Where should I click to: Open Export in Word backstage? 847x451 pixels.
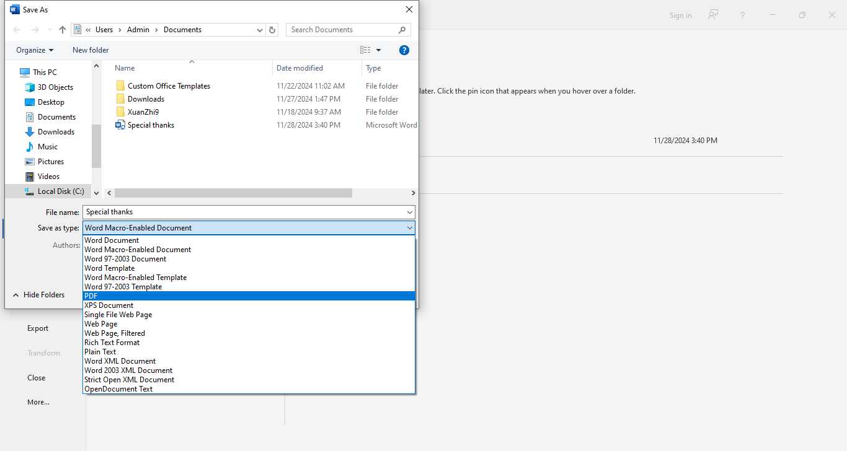pos(38,328)
